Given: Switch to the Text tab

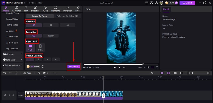Looking at the screenshot, I should coord(26,9).
